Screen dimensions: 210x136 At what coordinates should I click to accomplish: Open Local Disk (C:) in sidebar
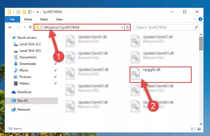pyautogui.click(x=30, y=44)
